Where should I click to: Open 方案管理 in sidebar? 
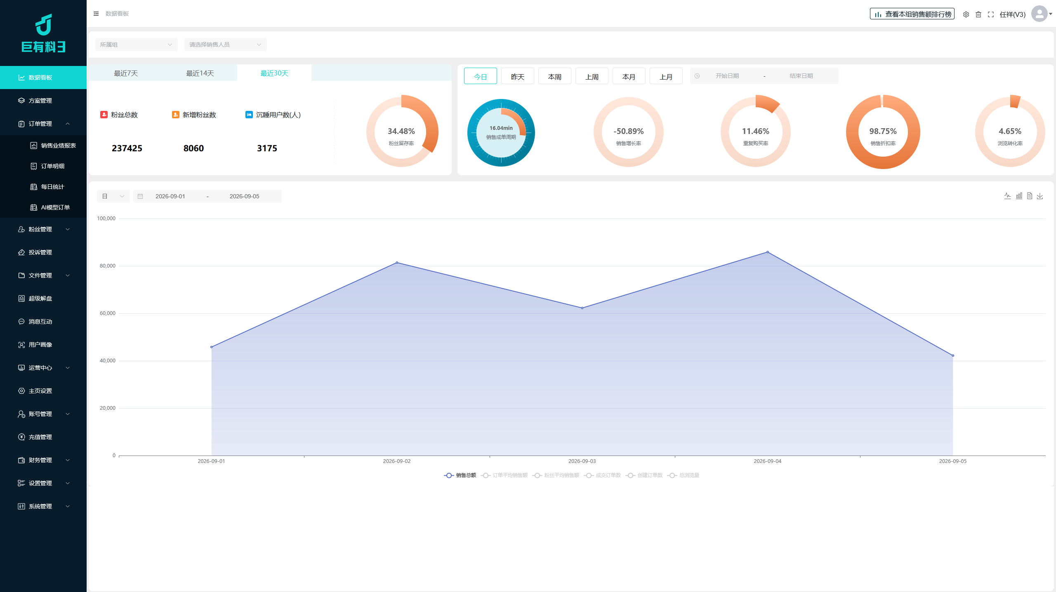click(43, 101)
